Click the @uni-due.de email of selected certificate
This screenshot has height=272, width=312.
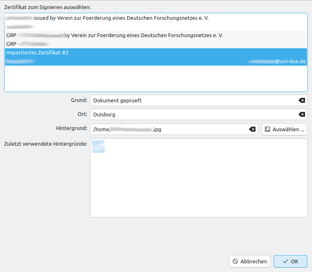coord(290,61)
